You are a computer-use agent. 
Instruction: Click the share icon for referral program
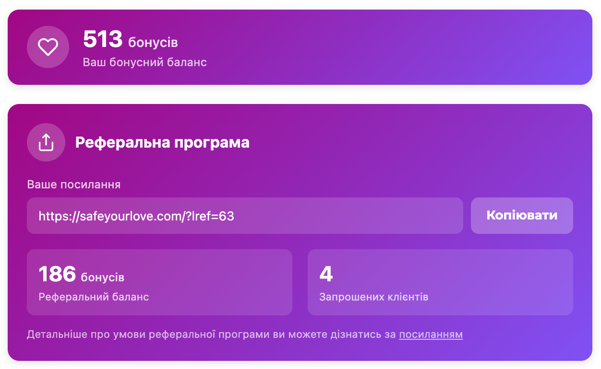coord(46,142)
